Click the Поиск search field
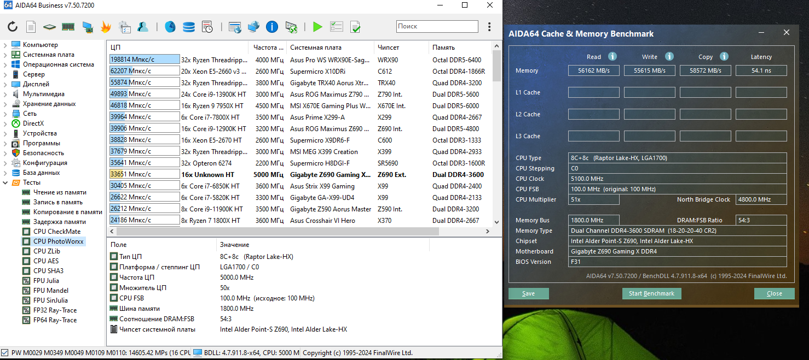The height and width of the screenshot is (360, 809). pyautogui.click(x=437, y=26)
